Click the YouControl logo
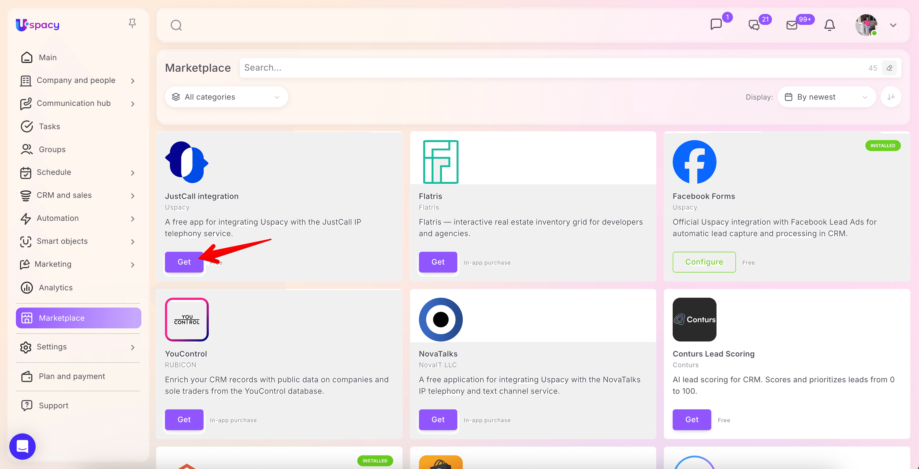Screen dimensions: 919x469 pyautogui.click(x=187, y=320)
